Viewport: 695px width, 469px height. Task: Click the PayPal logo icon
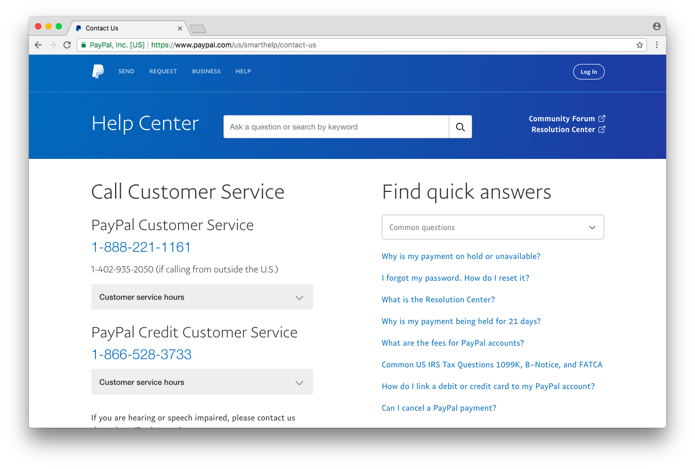(98, 71)
